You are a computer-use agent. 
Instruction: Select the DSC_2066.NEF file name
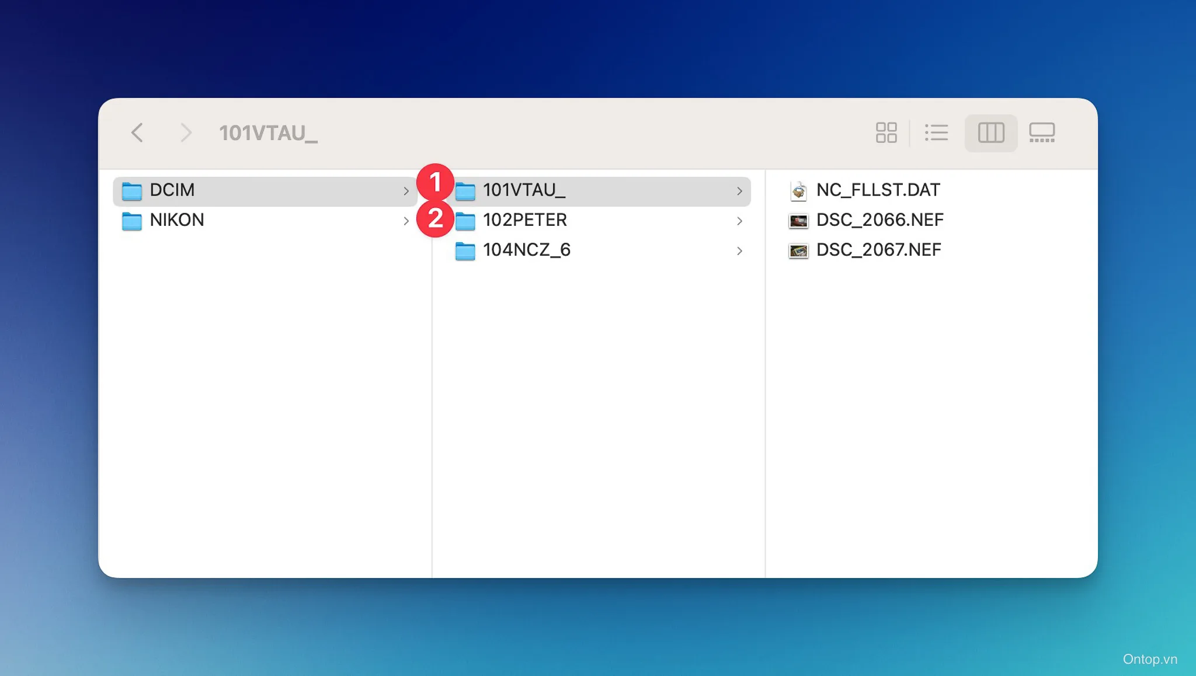pyautogui.click(x=880, y=219)
